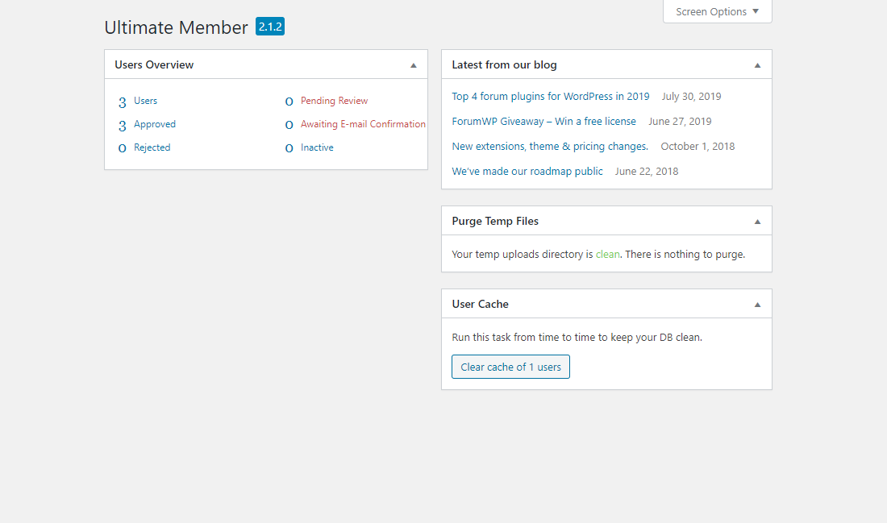887x523 pixels.
Task: Click the Purge Temp Files panel heading
Action: point(495,222)
